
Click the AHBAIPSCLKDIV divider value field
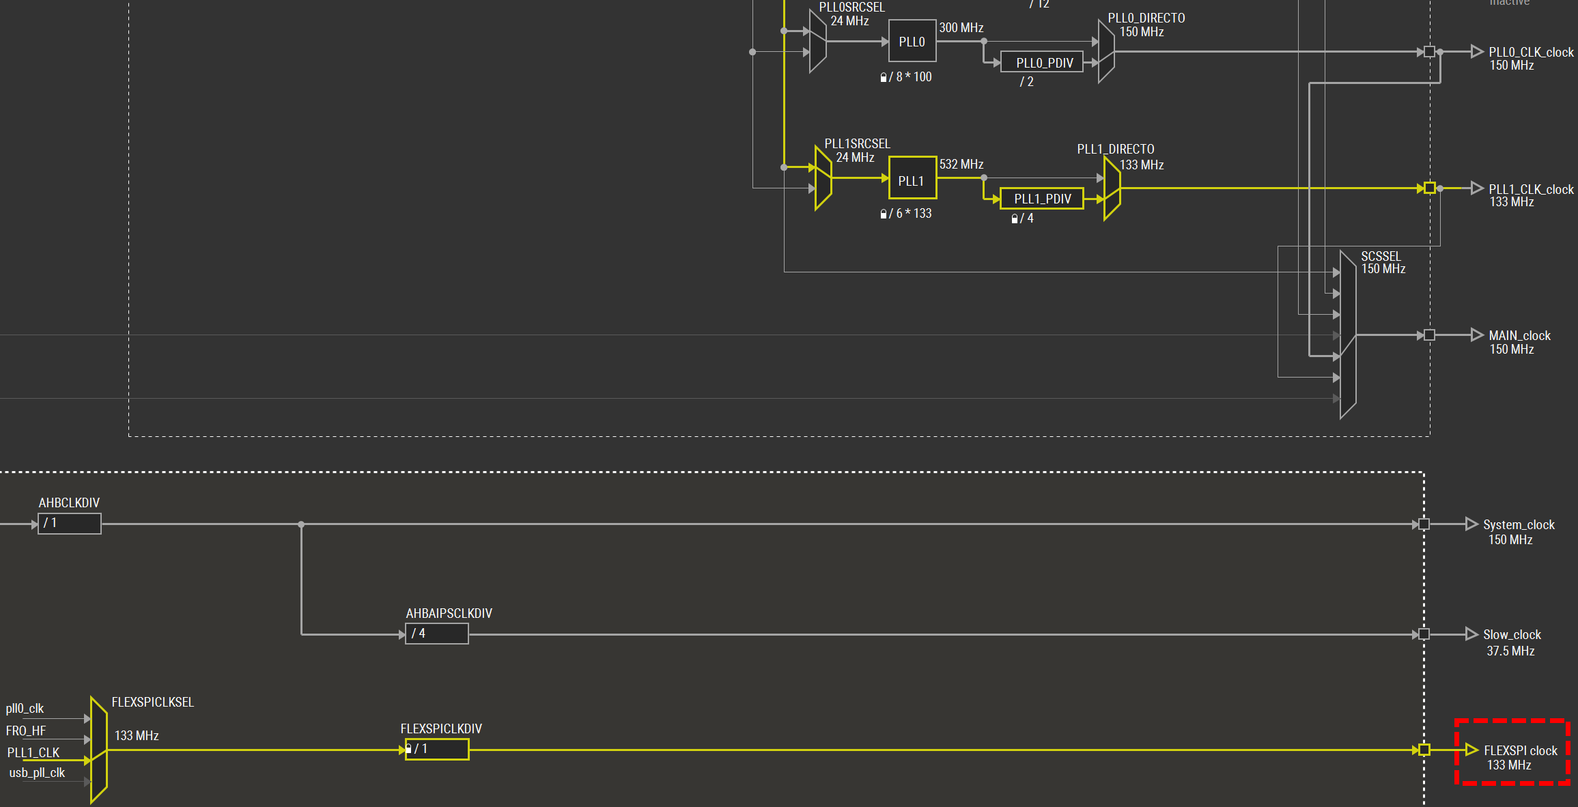tap(437, 634)
